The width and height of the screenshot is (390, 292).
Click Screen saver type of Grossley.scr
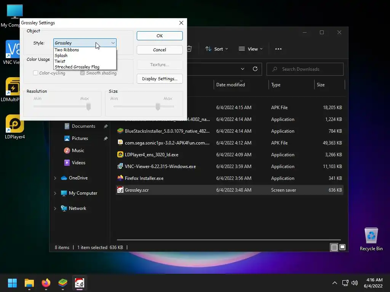tap(283, 190)
